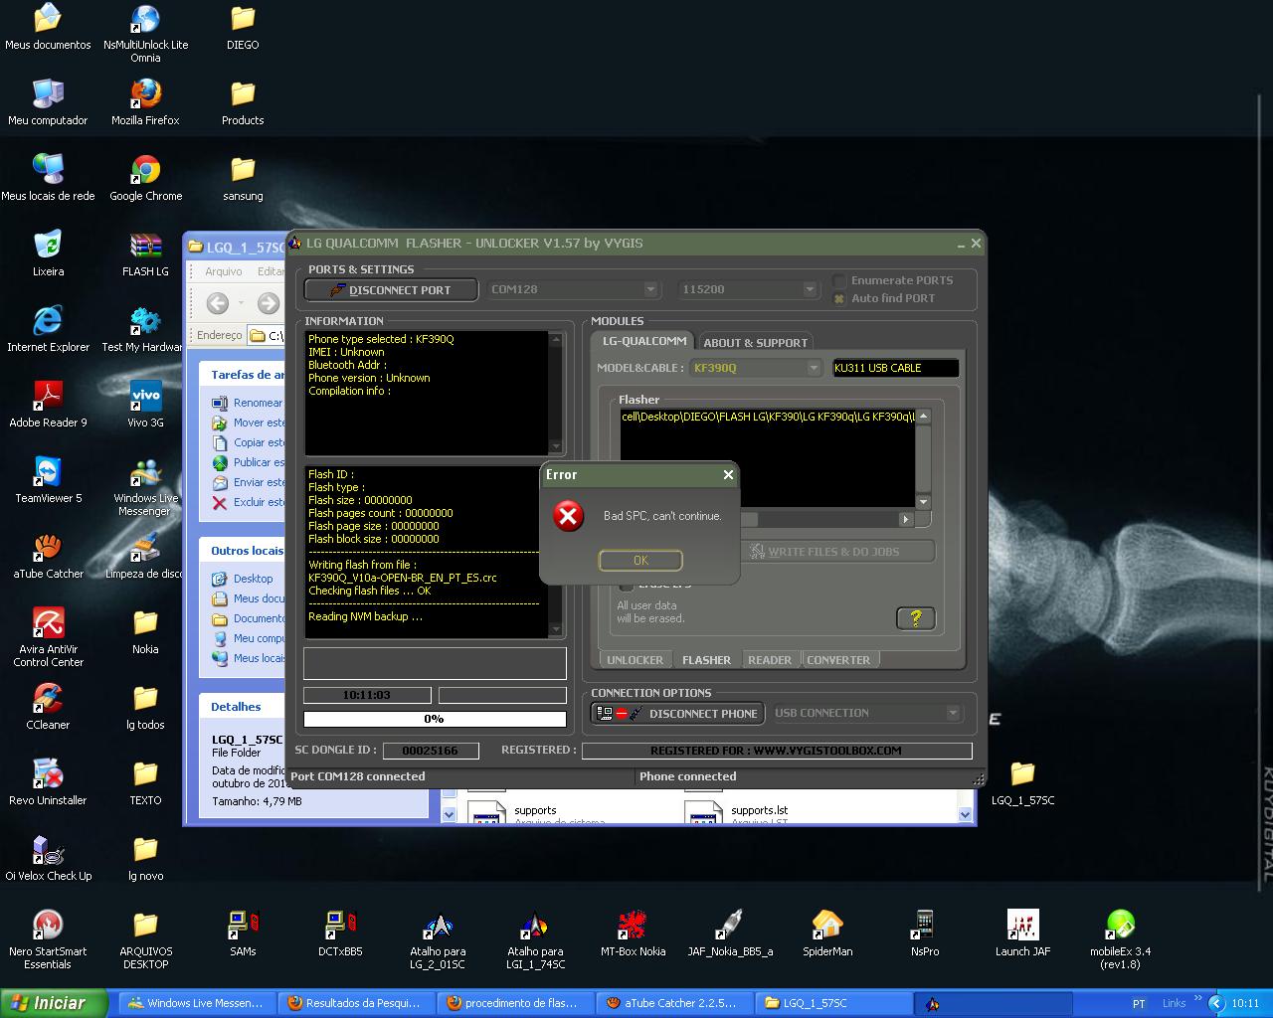Open the Products folder
This screenshot has width=1273, height=1018.
pos(243,102)
